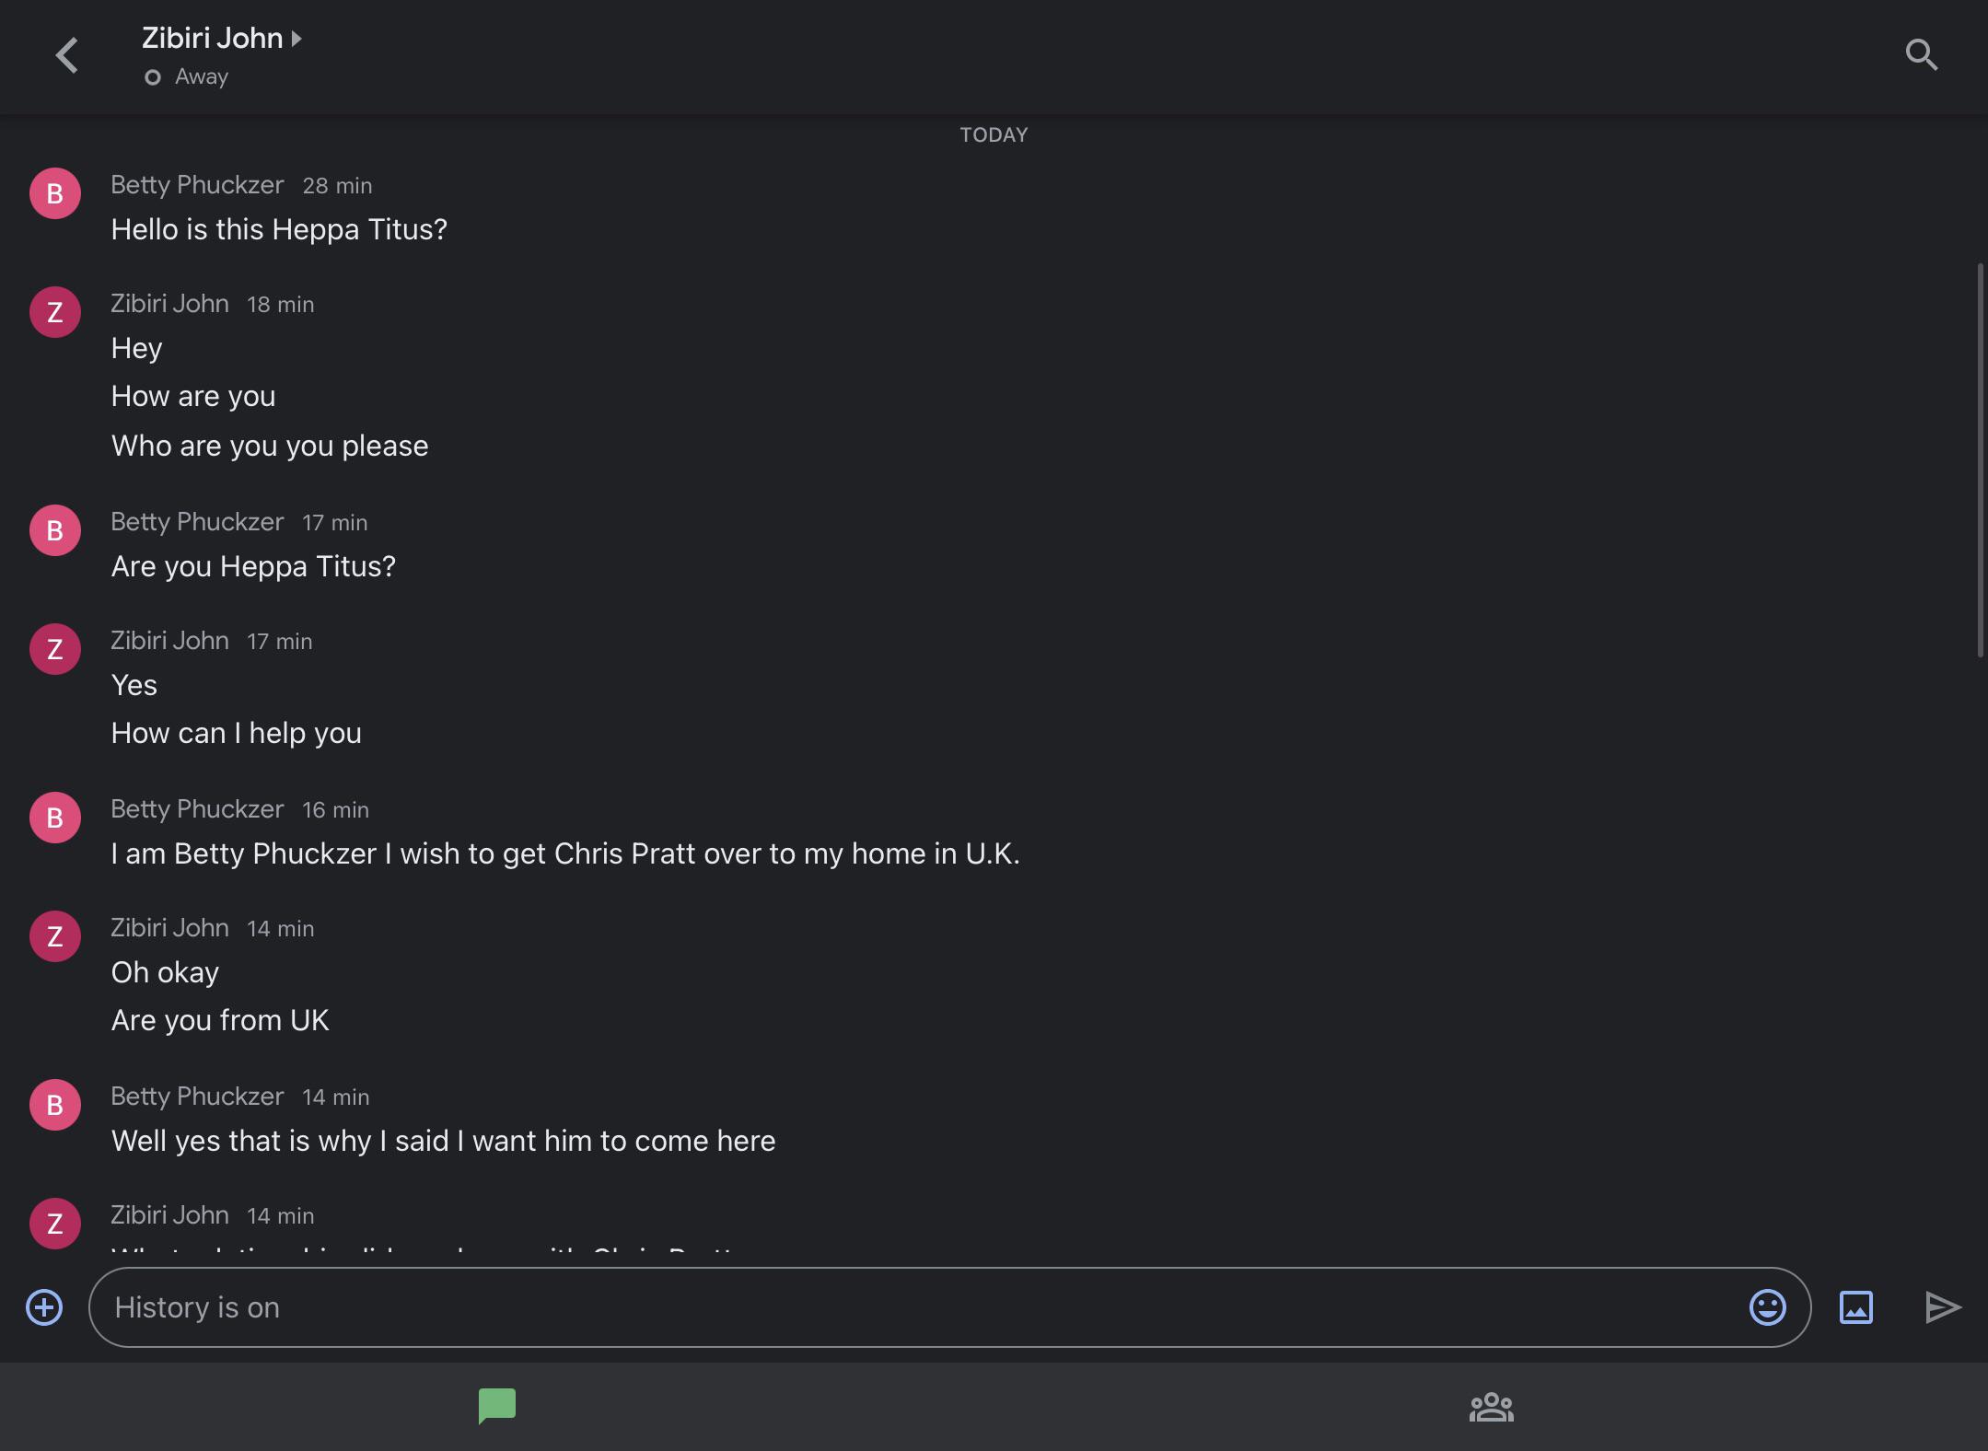Click the Zibiri John sender name at 18 min

tap(169, 304)
